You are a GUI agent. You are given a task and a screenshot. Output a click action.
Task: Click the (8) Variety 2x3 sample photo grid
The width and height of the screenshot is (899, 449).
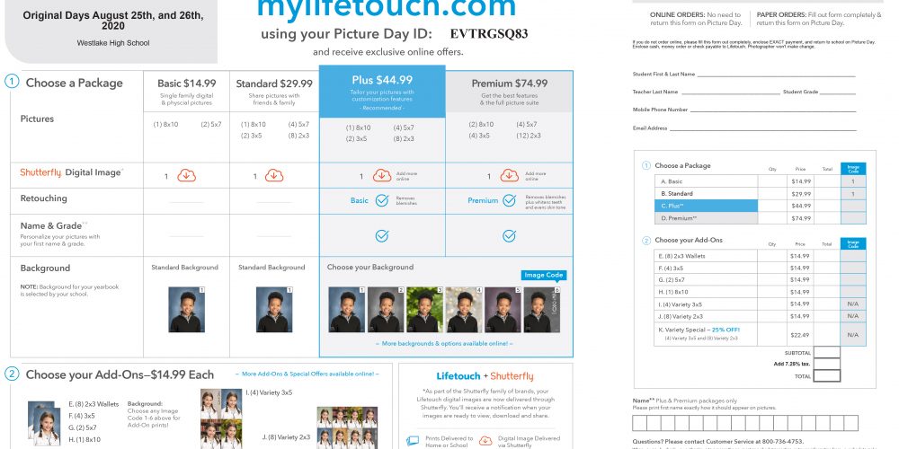[x=347, y=427]
